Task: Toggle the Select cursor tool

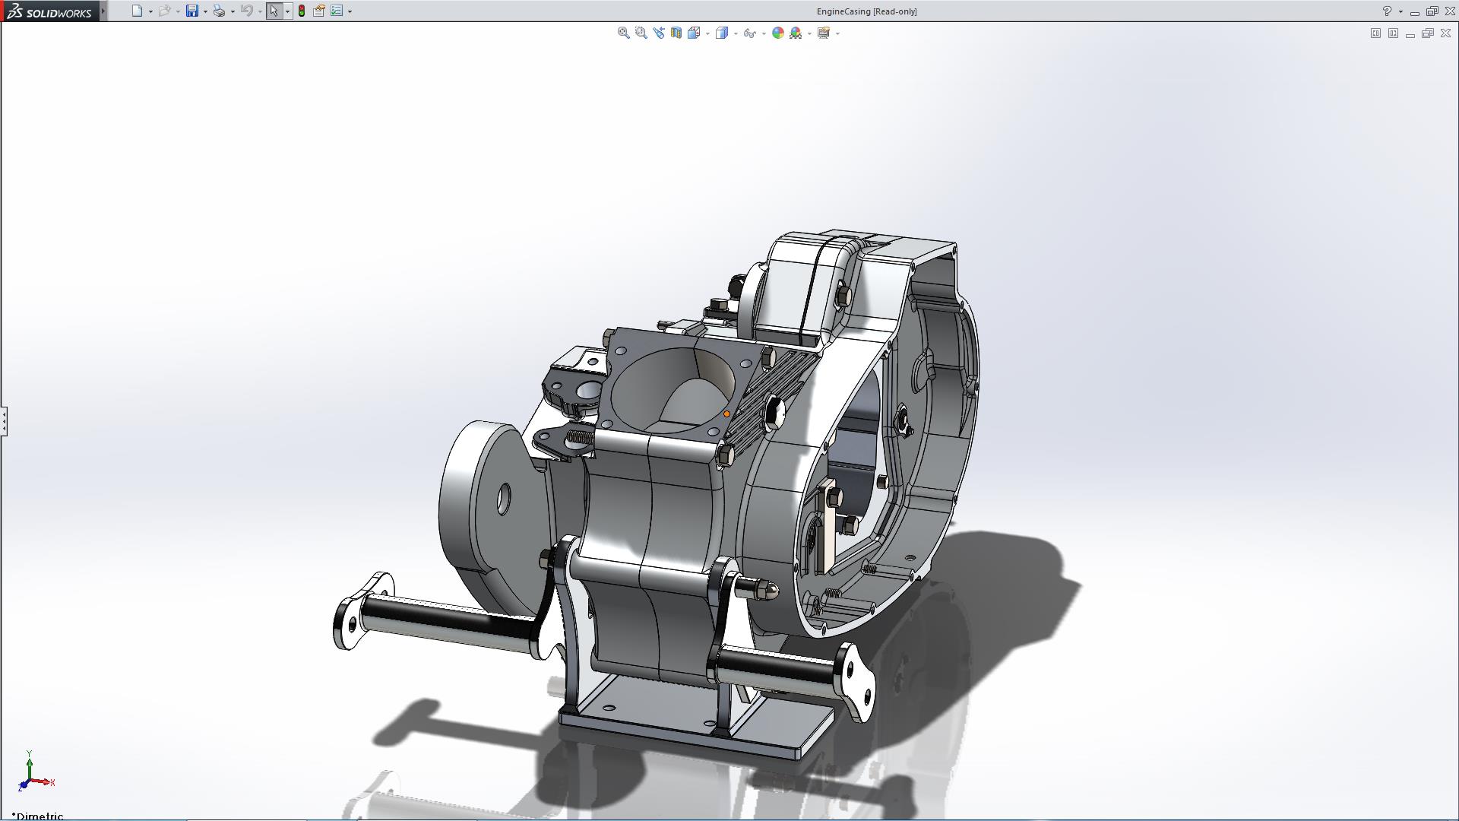Action: point(274,11)
